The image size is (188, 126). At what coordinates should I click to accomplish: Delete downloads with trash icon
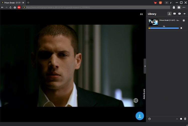point(185,119)
